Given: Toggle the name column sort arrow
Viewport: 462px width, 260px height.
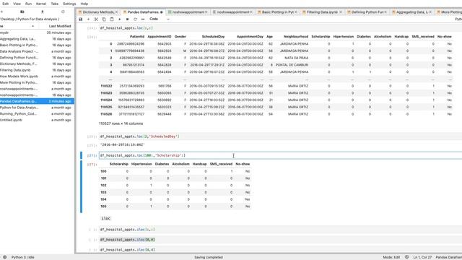Looking at the screenshot, I should tap(32, 26).
